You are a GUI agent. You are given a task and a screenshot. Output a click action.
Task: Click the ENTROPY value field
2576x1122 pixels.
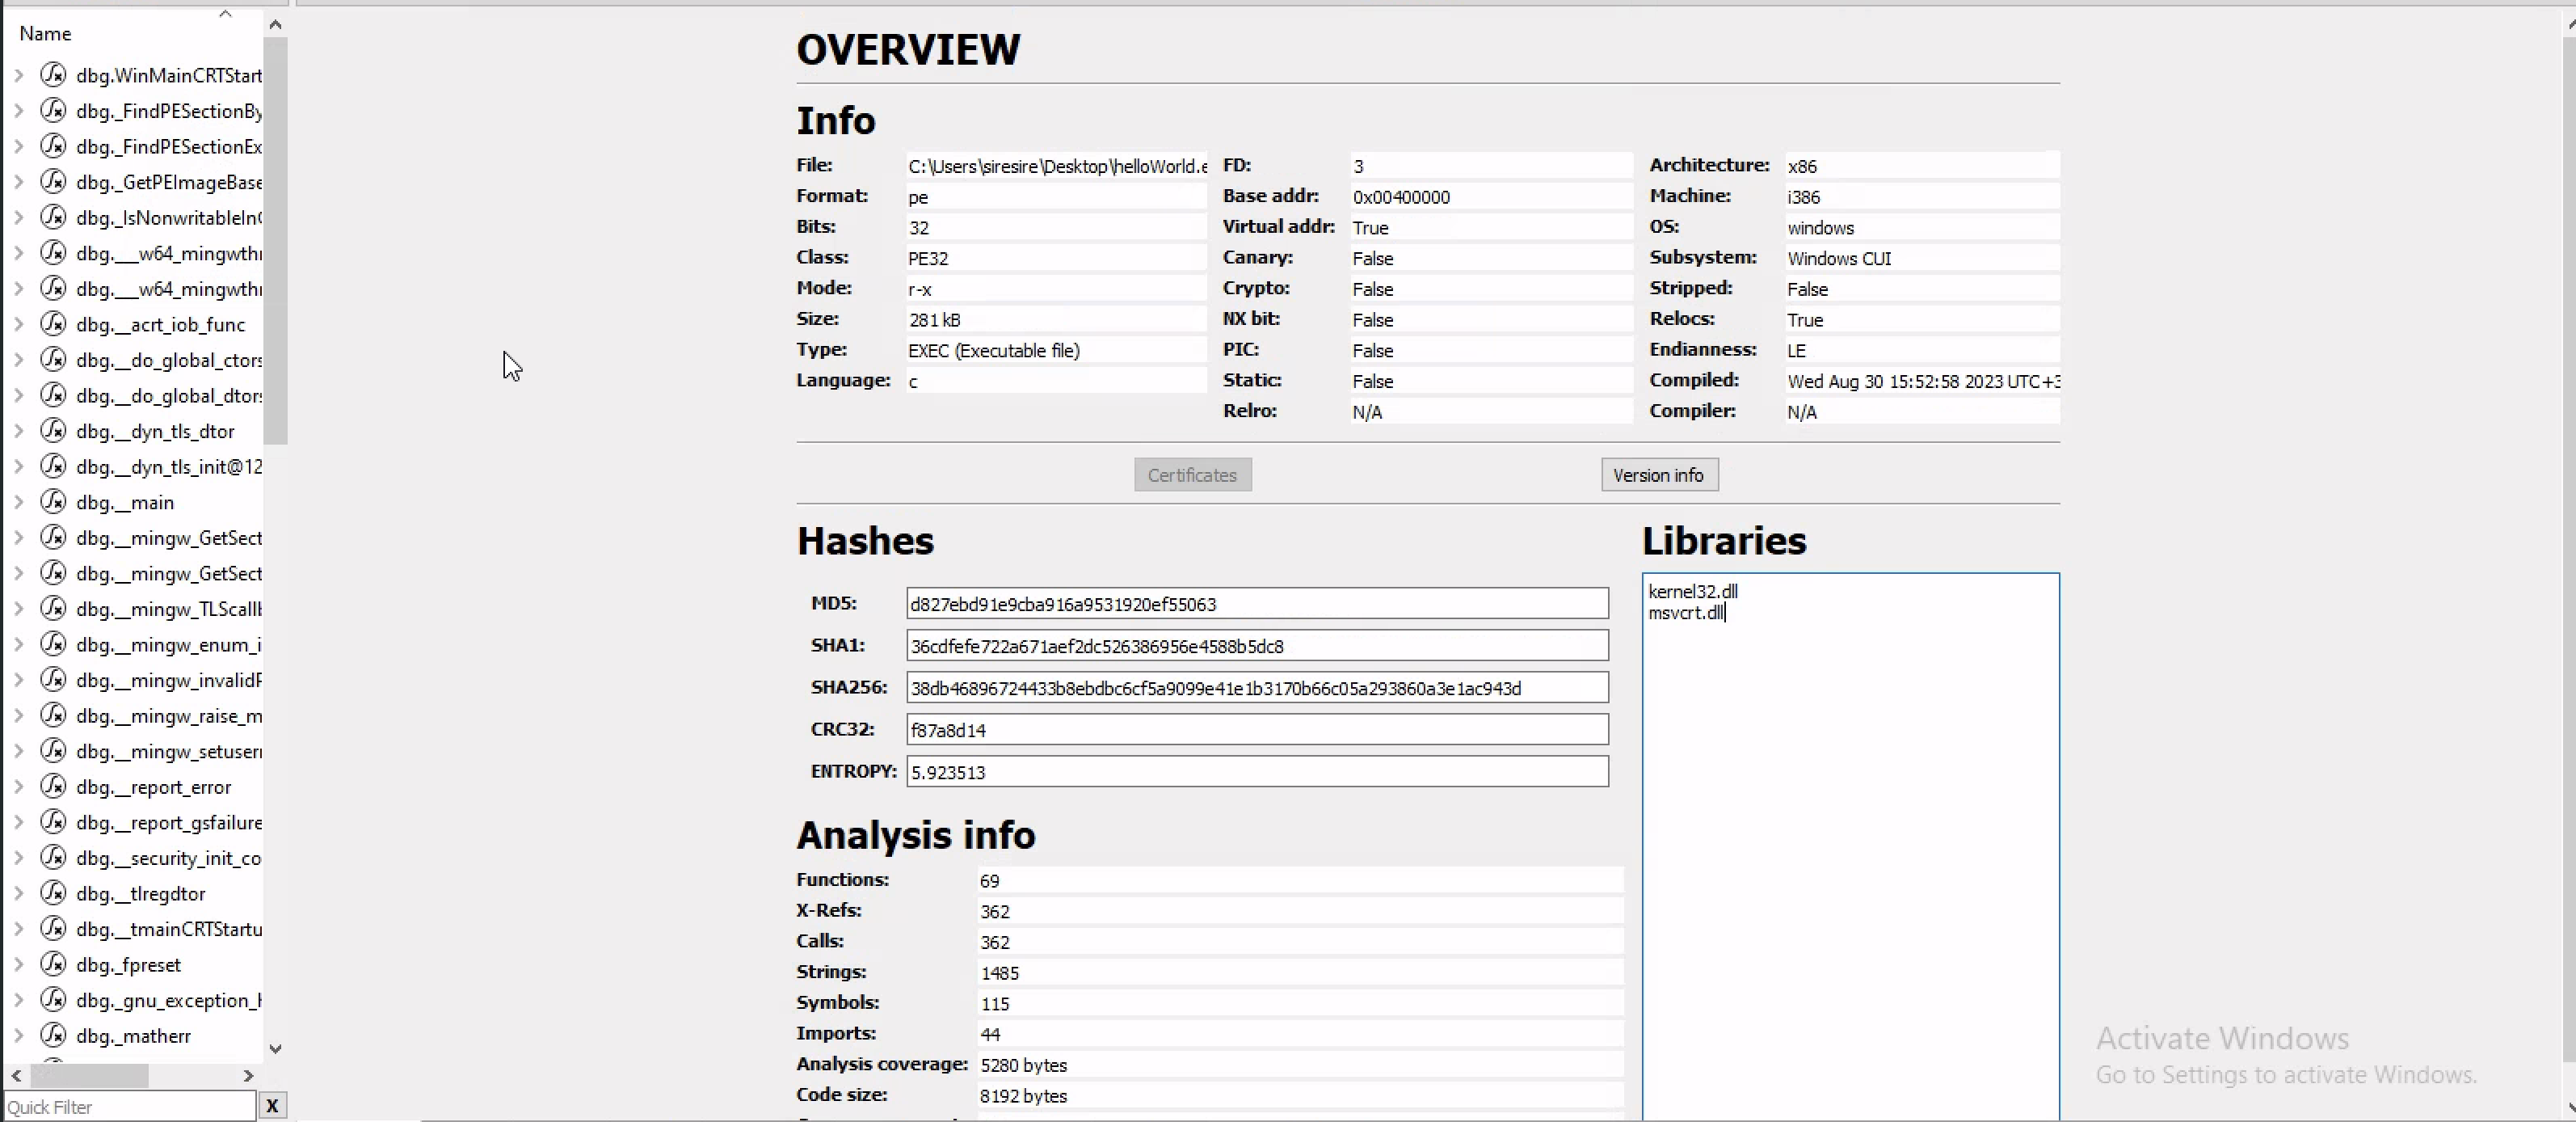(1257, 772)
